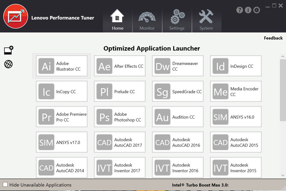The image size is (286, 191).
Task: Launch Adobe Photoshop CC tile
Action: click(120, 117)
